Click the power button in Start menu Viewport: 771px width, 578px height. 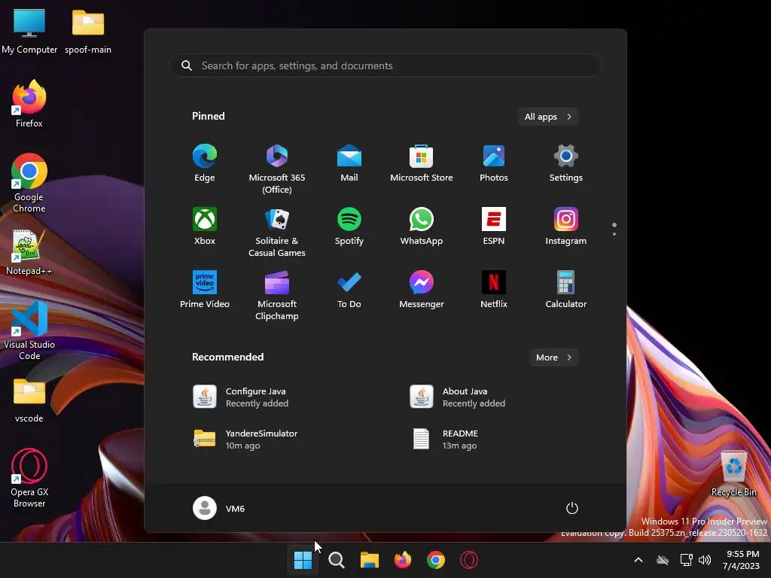pyautogui.click(x=572, y=508)
